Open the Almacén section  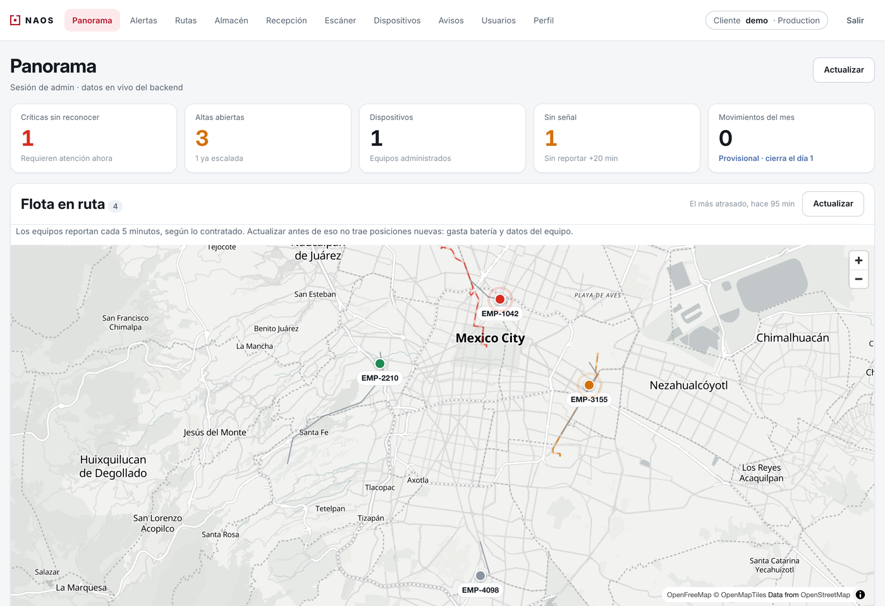(231, 20)
